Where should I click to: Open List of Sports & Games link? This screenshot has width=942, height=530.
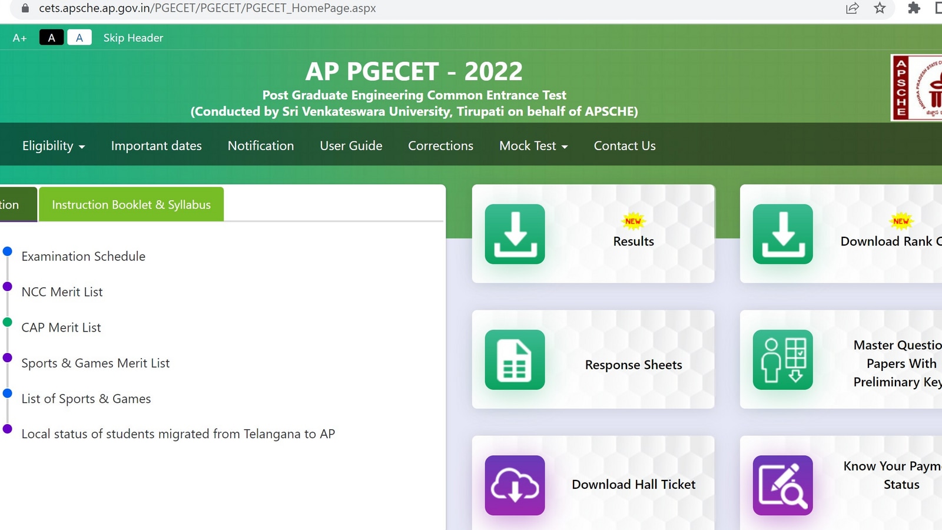point(86,399)
